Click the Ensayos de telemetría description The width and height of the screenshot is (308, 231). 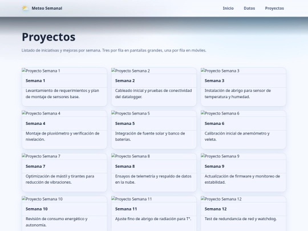tap(153, 179)
